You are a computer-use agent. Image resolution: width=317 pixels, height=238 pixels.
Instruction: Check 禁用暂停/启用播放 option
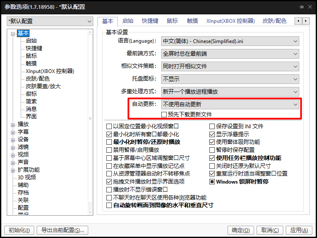tap(109, 150)
